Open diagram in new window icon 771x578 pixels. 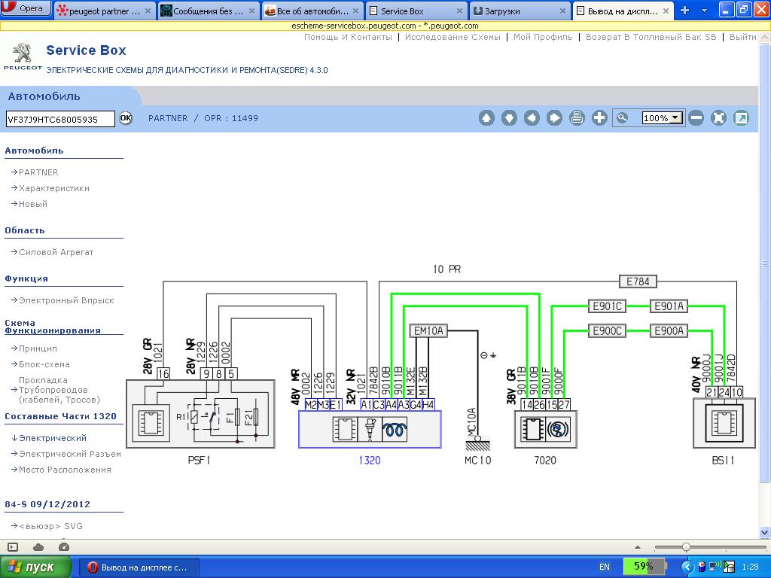click(741, 118)
